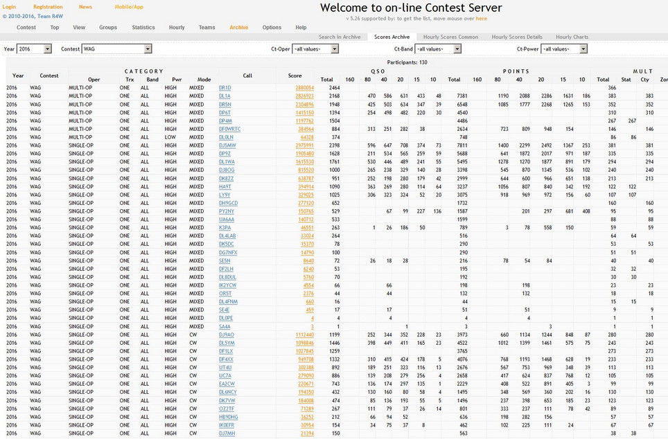
Task: Open the Ct-Oper all values dropdown
Action: tap(315, 49)
